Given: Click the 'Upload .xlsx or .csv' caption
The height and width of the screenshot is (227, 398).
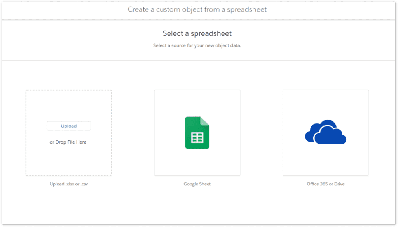Looking at the screenshot, I should point(69,184).
